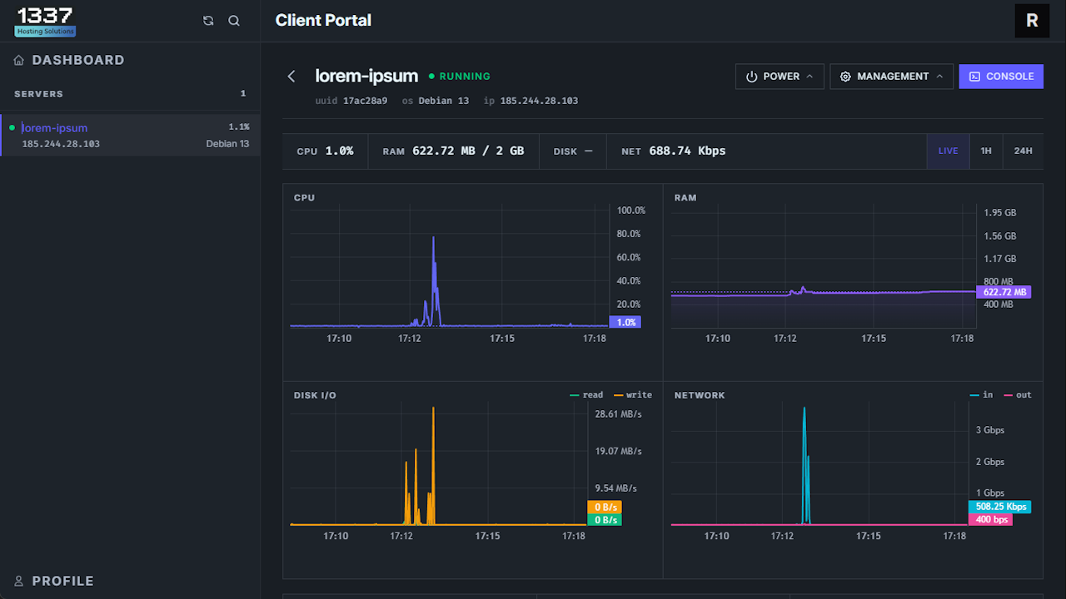1066x599 pixels.
Task: Switch to the 1H time range
Action: click(986, 151)
